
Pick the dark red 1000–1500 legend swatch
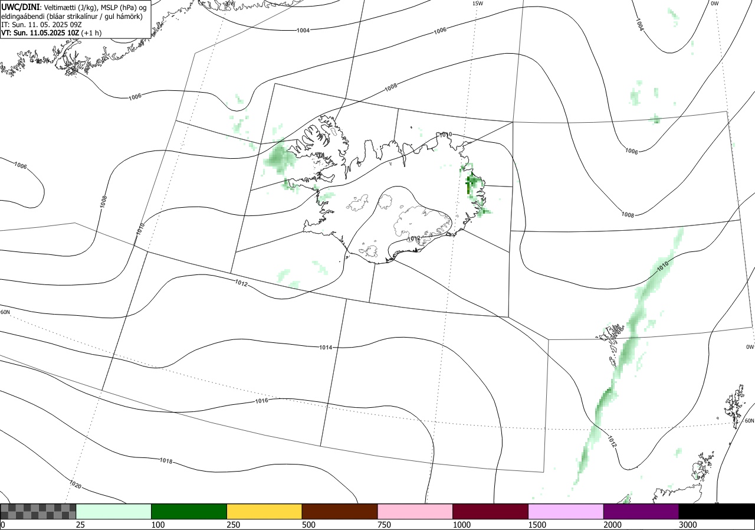click(491, 511)
